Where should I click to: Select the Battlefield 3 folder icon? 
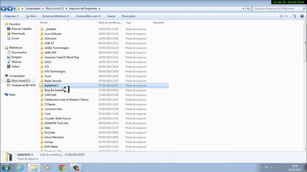42,86
